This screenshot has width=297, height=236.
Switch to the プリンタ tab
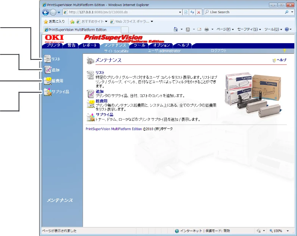click(x=53, y=45)
